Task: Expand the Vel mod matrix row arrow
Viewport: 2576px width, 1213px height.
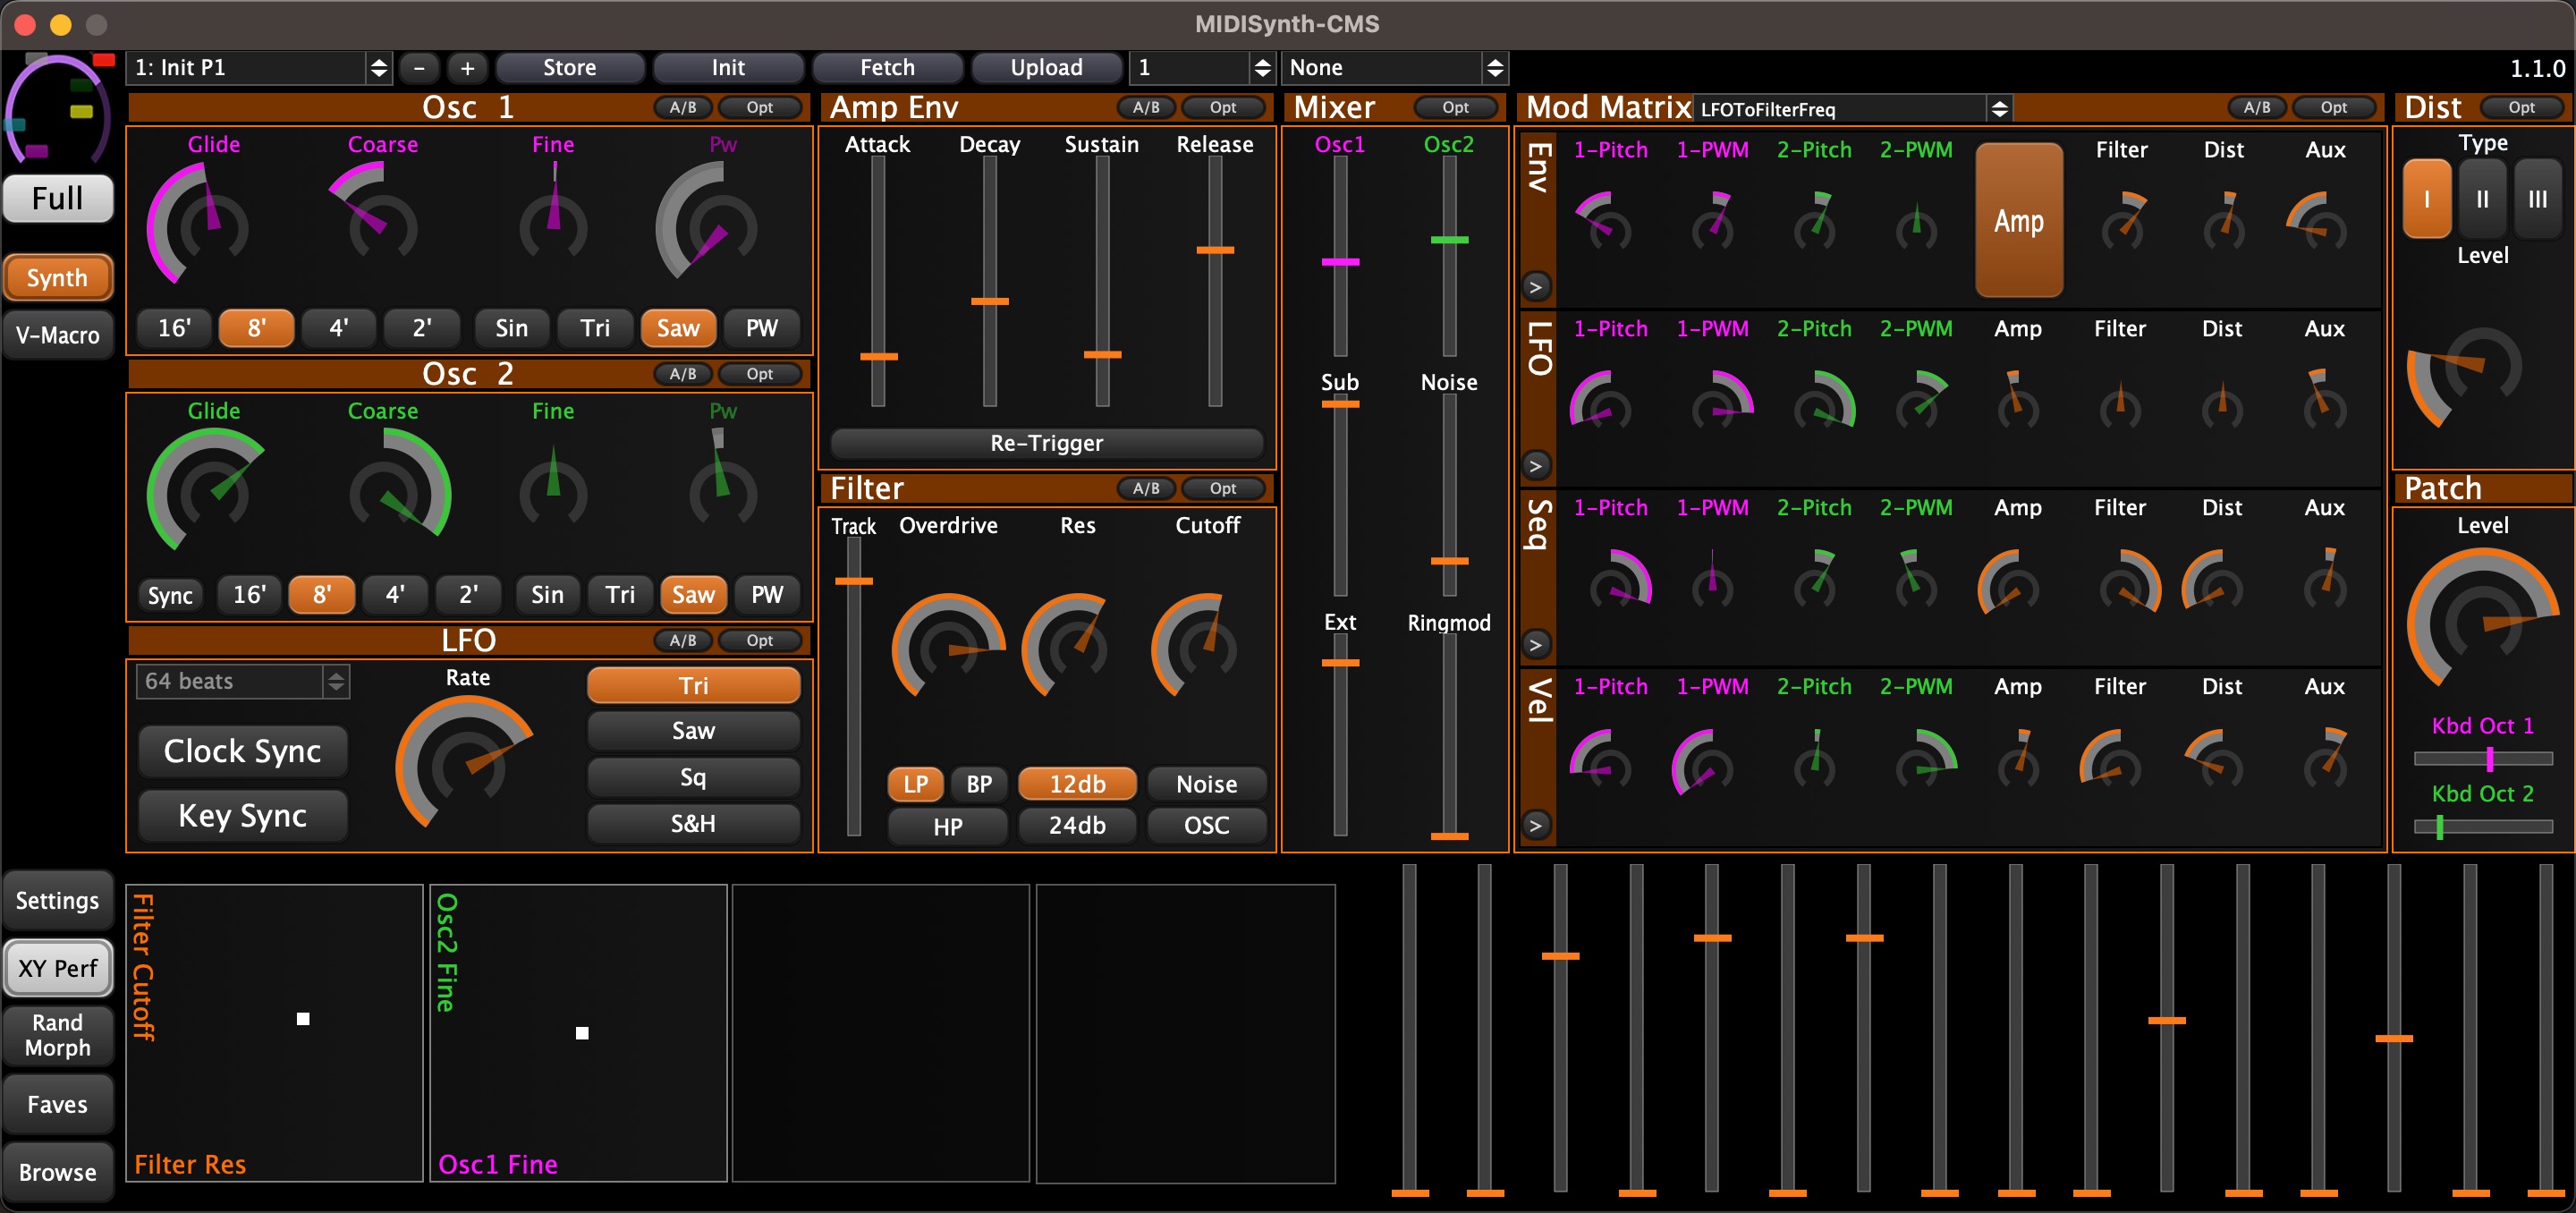Action: (x=1536, y=824)
